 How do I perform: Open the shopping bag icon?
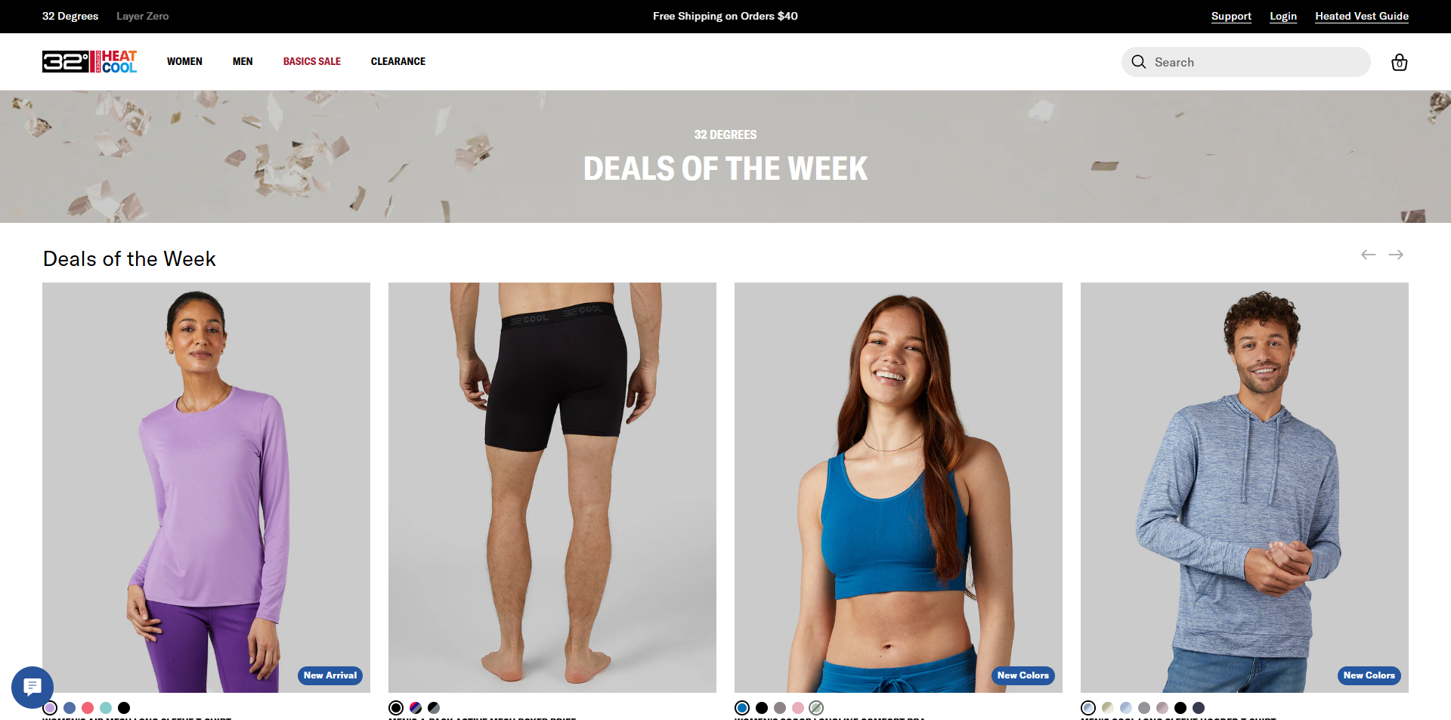click(1399, 62)
